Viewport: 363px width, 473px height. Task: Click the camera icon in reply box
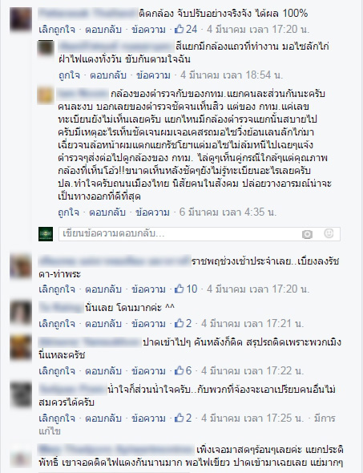point(307,234)
